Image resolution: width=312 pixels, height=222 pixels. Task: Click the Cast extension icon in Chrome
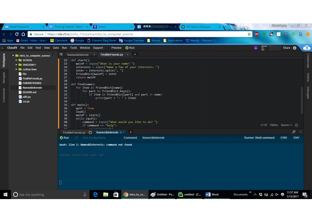[286, 34]
